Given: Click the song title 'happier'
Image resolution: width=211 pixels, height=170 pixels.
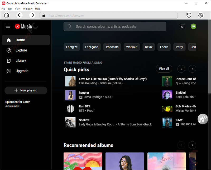Looking at the screenshot, I should [84, 93].
